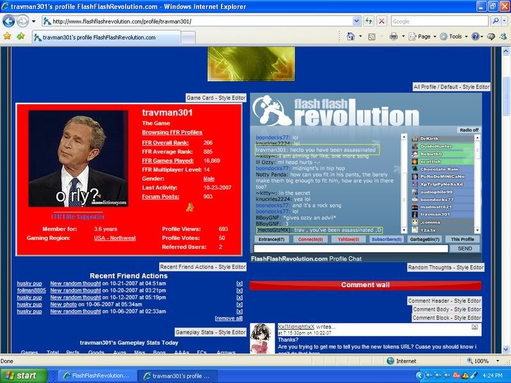Click the IE Back navigation button
The width and height of the screenshot is (511, 383).
[x=10, y=21]
